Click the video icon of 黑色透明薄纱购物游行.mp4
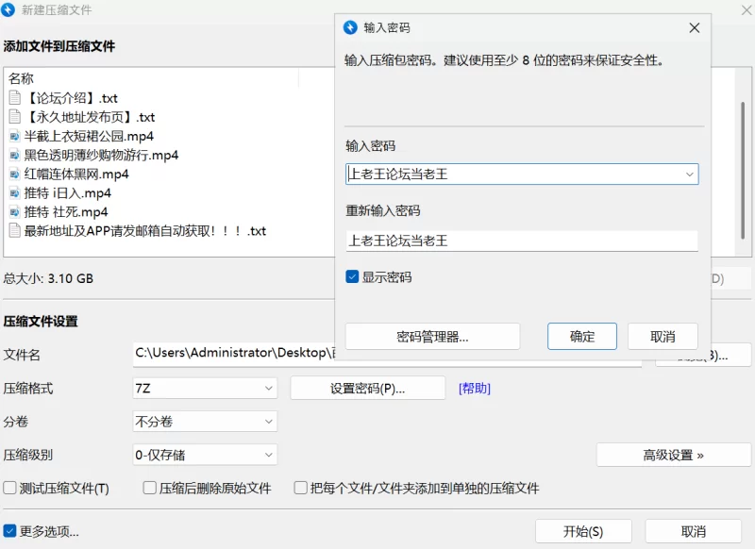Screen dimensions: 755x549 click(x=15, y=155)
